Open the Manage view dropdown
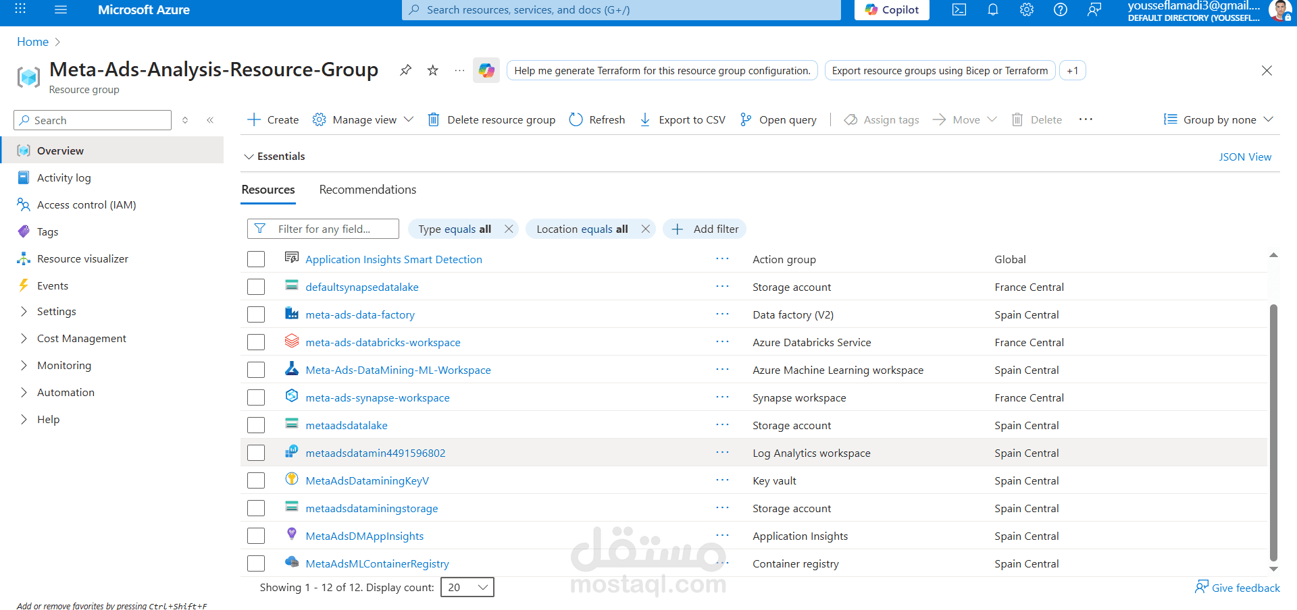The image size is (1297, 610). (363, 119)
